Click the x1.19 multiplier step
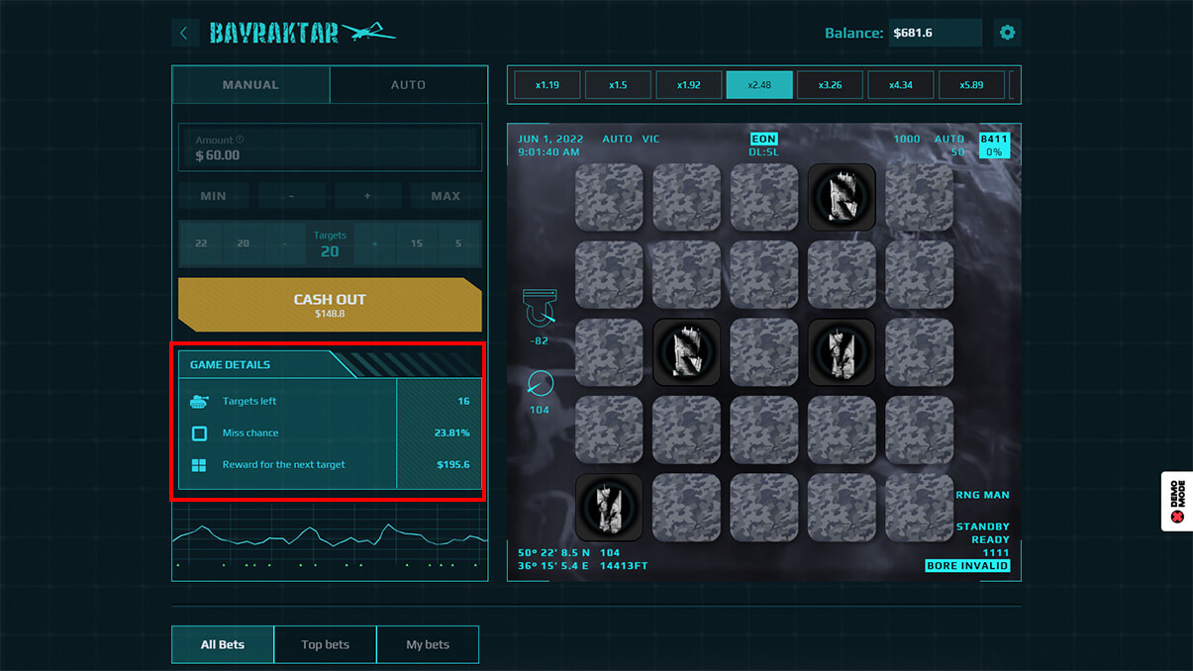This screenshot has width=1193, height=671. (x=547, y=85)
